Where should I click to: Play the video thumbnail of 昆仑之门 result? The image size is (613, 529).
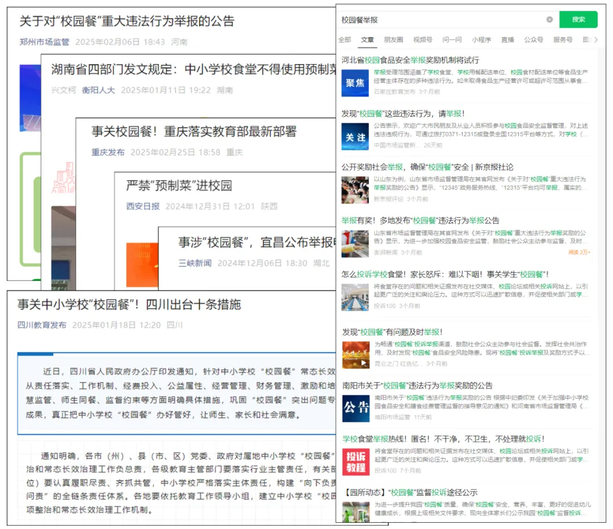(x=356, y=355)
